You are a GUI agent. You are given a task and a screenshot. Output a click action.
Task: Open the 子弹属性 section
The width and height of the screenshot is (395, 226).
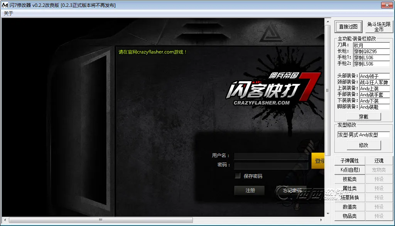pyautogui.click(x=349, y=161)
